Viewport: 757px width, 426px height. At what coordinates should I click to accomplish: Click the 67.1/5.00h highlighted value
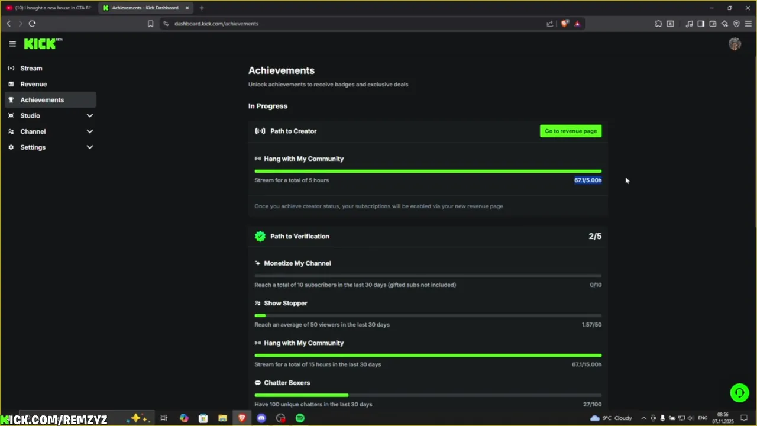pyautogui.click(x=588, y=180)
